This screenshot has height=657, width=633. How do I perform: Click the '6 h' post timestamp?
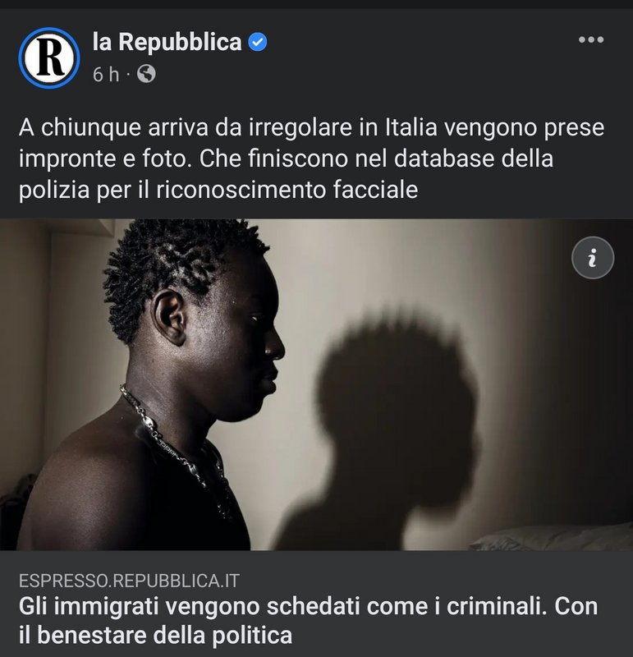[106, 75]
